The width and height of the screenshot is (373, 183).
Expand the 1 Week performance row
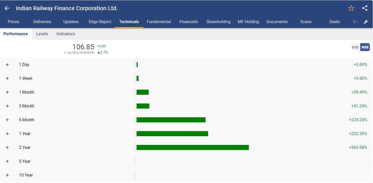coord(7,78)
